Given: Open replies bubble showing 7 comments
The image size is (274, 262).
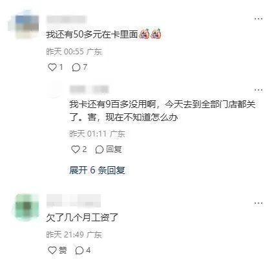Looking at the screenshot, I should click(79, 67).
